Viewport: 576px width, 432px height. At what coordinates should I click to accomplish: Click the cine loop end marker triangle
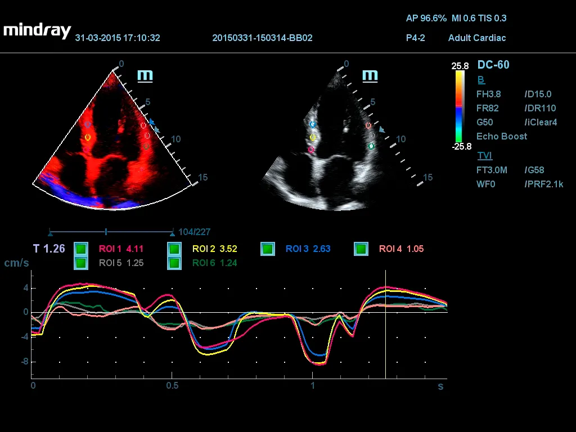[x=172, y=232]
